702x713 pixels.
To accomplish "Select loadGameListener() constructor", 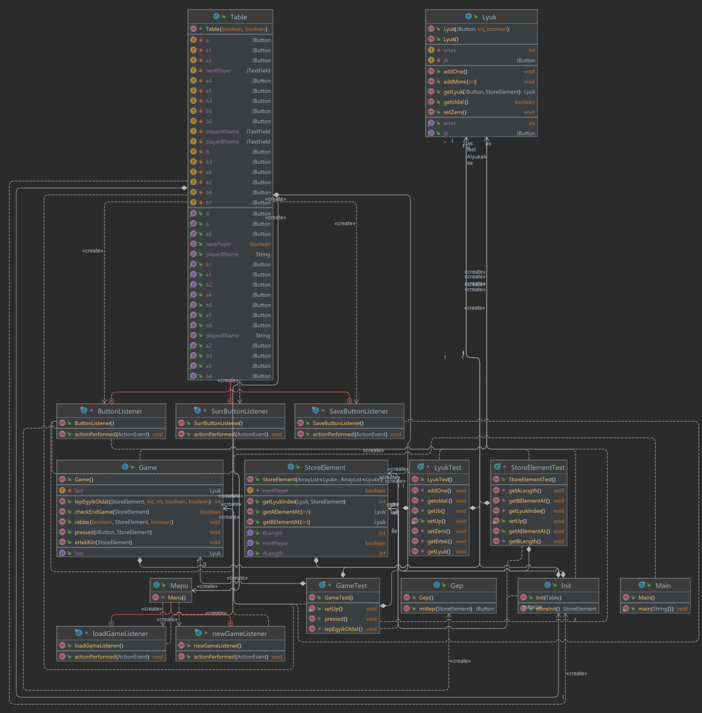I will [111, 646].
